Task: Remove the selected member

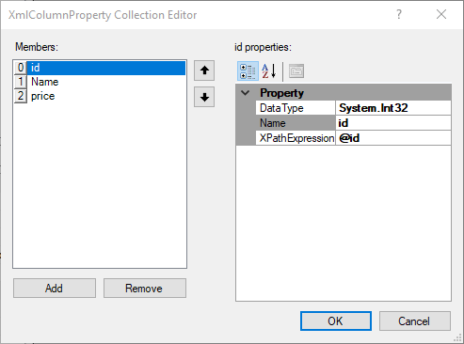Action: pyautogui.click(x=145, y=288)
